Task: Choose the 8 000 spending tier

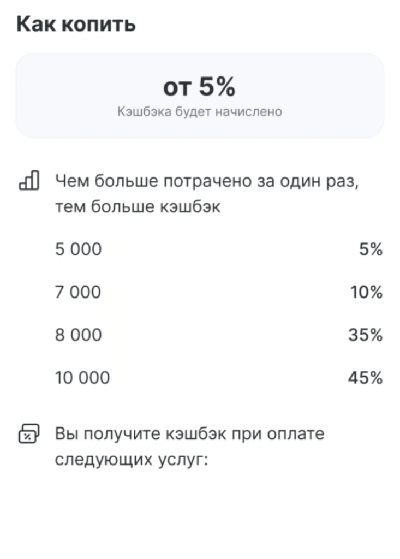Action: [78, 335]
